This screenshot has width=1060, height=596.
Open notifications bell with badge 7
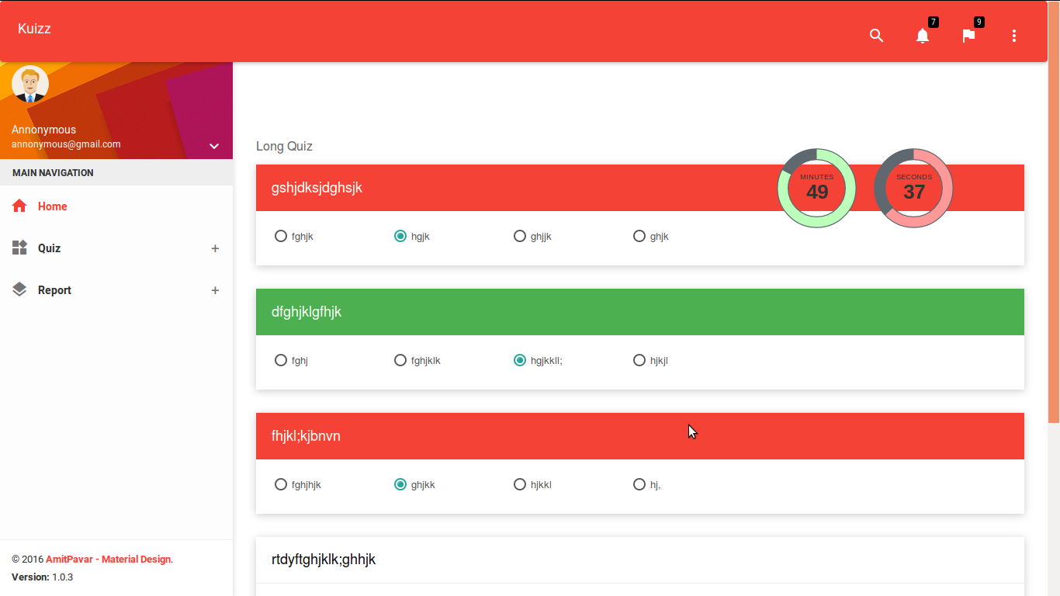(x=922, y=36)
